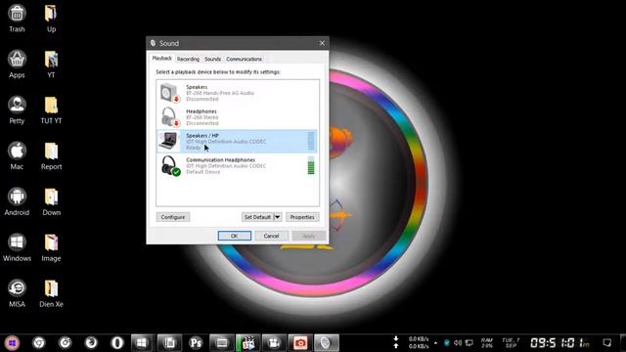The height and width of the screenshot is (352, 626).
Task: Open the Mac apple icon
Action: 17,155
